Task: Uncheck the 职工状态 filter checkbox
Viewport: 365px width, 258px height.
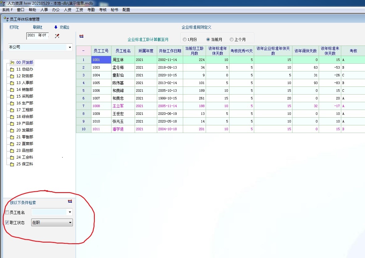Action: coord(7,223)
